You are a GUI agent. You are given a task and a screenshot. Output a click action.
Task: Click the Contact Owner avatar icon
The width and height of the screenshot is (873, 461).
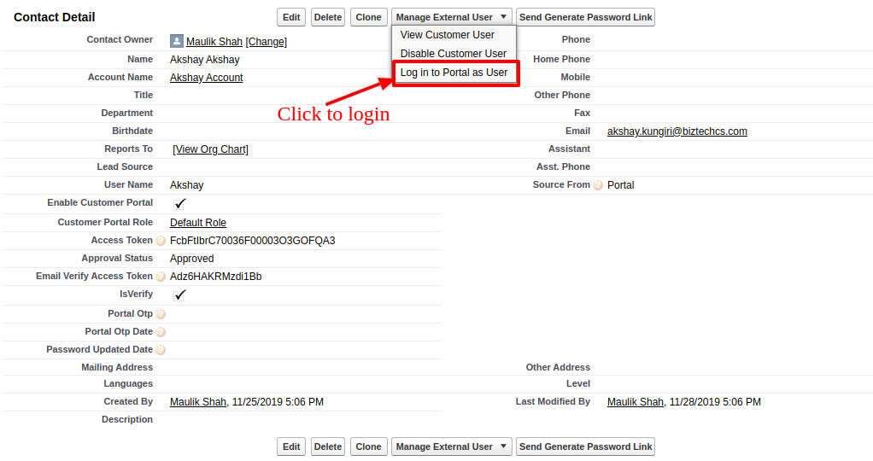point(177,41)
